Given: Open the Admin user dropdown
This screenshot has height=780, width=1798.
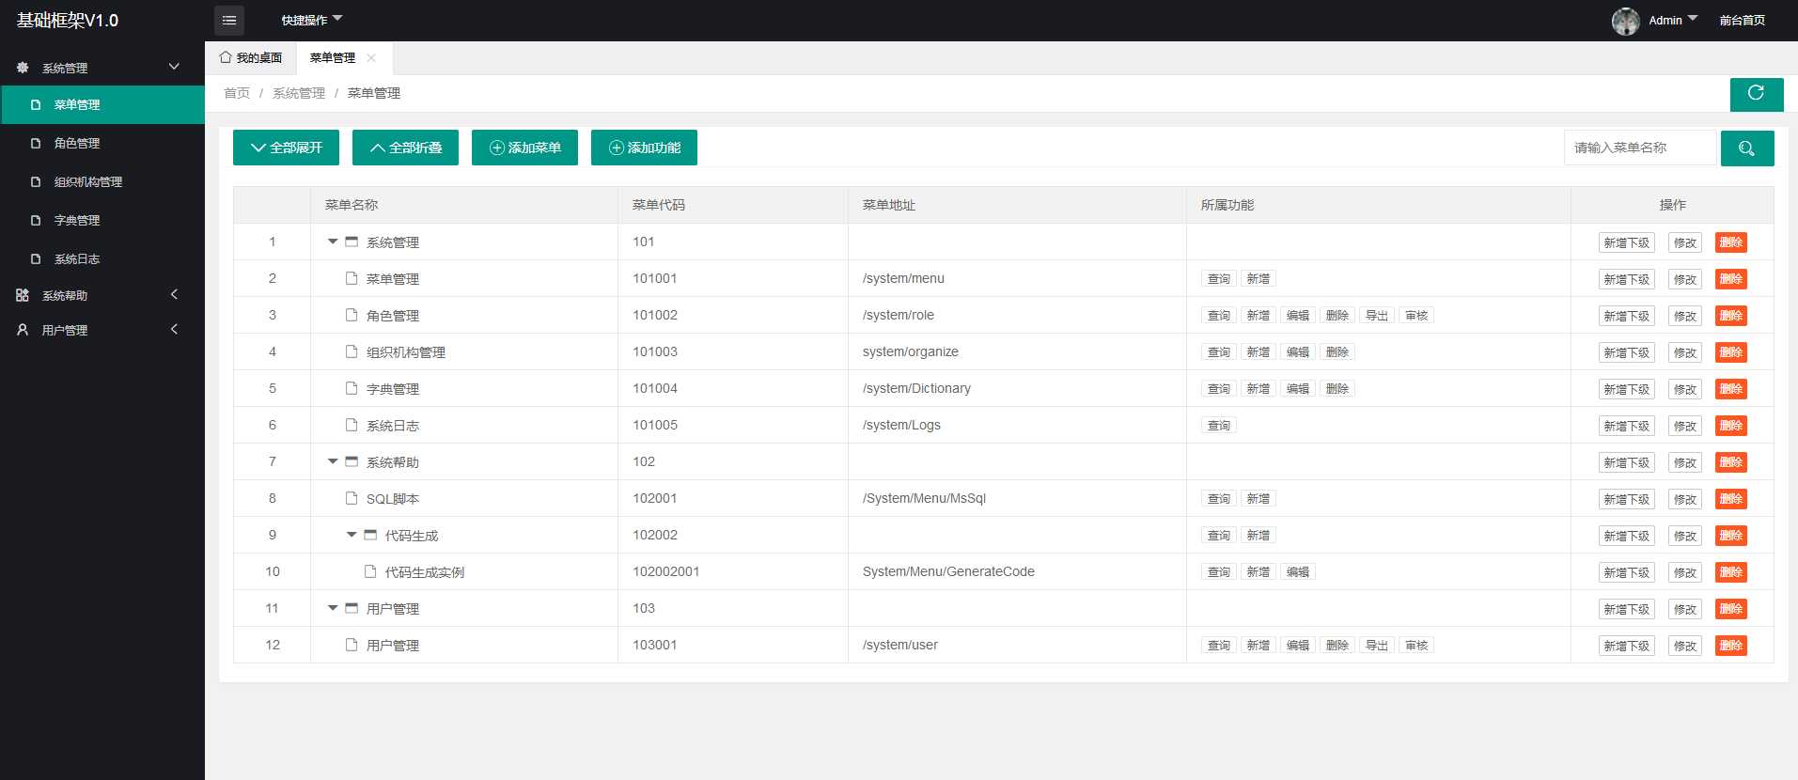Looking at the screenshot, I should point(1673,20).
